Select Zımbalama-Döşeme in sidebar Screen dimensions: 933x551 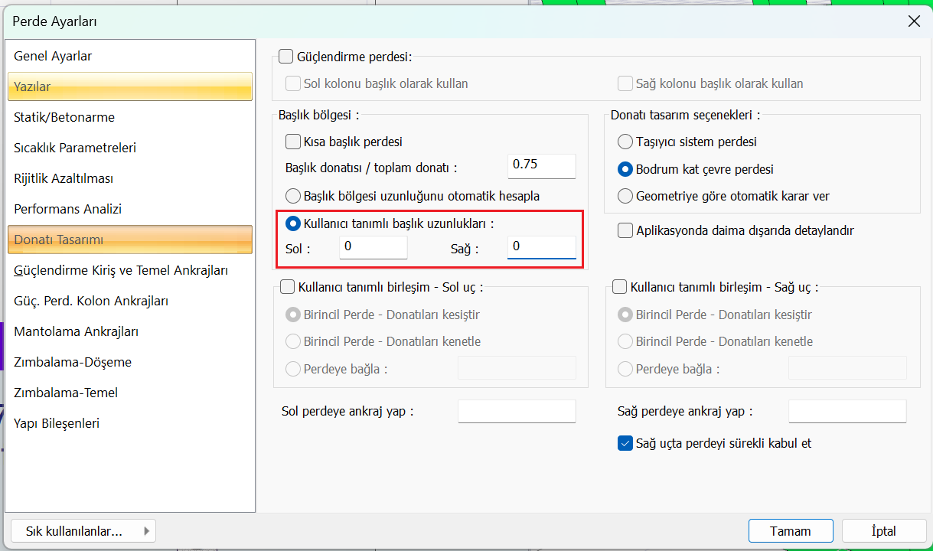[x=130, y=362]
